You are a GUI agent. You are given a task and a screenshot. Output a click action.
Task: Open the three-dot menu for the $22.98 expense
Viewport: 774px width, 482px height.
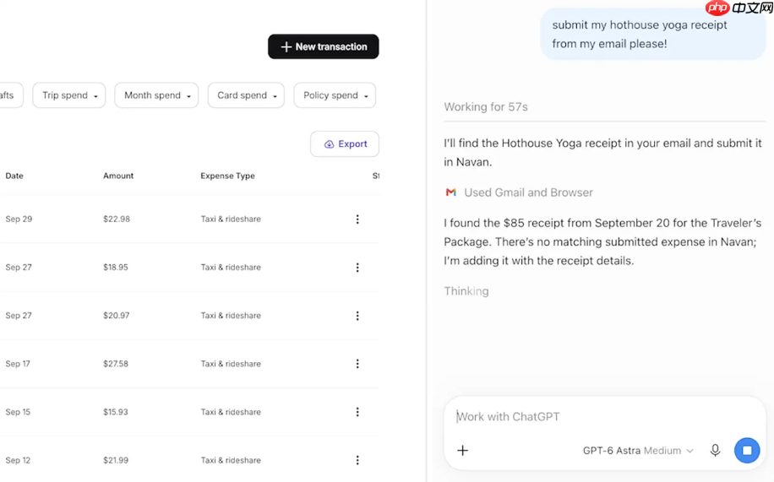[357, 219]
